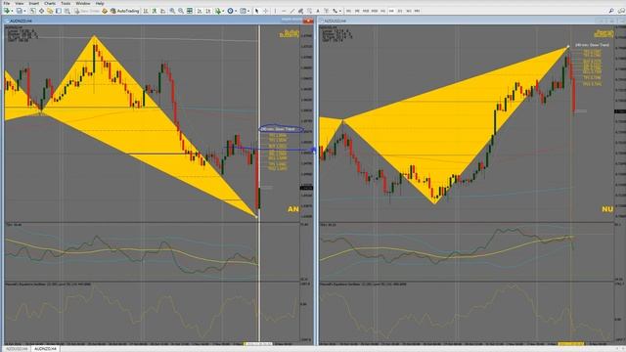This screenshot has width=626, height=352.
Task: Switch to line chart mode
Action: point(163,11)
